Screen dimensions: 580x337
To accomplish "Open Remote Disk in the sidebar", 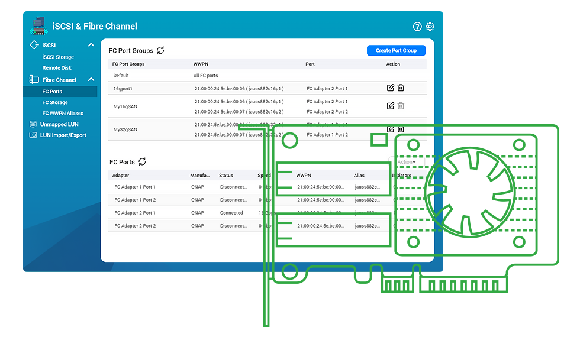I will coord(57,68).
